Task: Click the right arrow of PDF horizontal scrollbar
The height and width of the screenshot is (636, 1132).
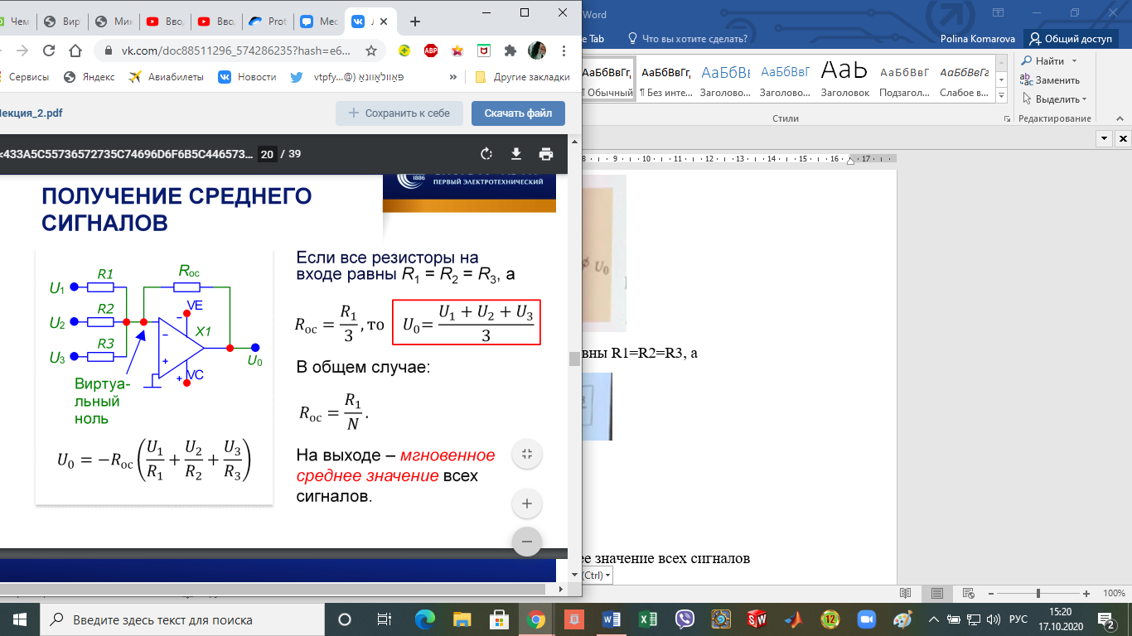Action: pos(561,589)
